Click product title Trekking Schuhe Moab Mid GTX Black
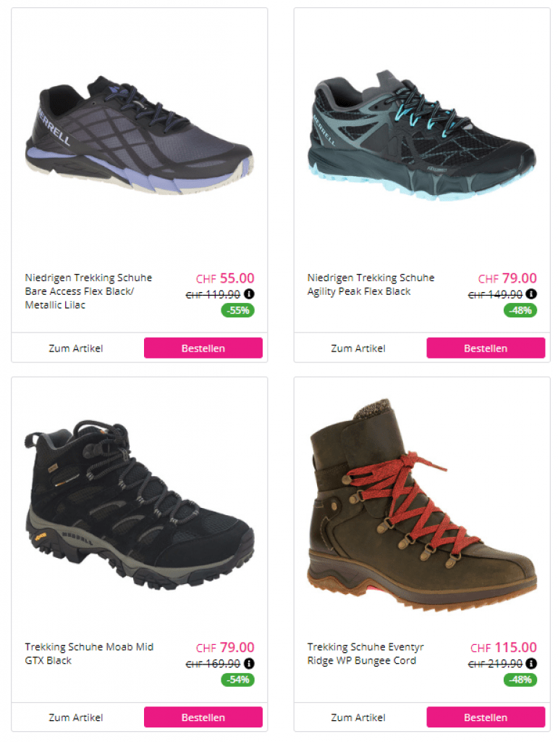The image size is (558, 742). click(x=89, y=654)
